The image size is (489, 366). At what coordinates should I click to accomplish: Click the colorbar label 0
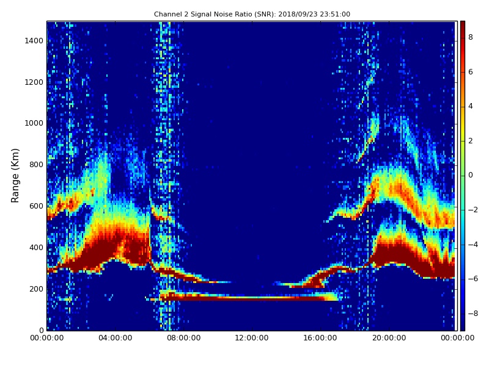[x=471, y=175]
